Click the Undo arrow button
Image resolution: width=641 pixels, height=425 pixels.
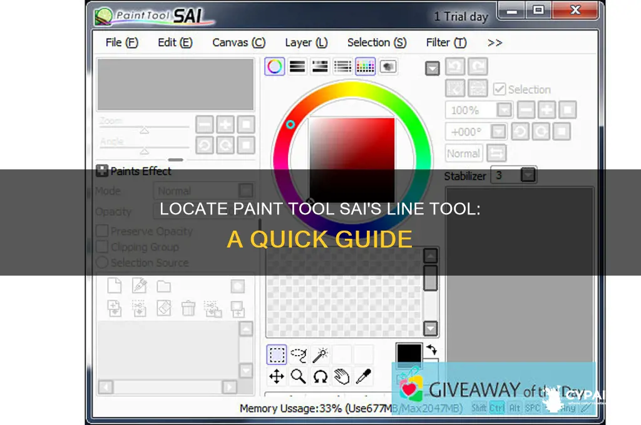pyautogui.click(x=455, y=66)
